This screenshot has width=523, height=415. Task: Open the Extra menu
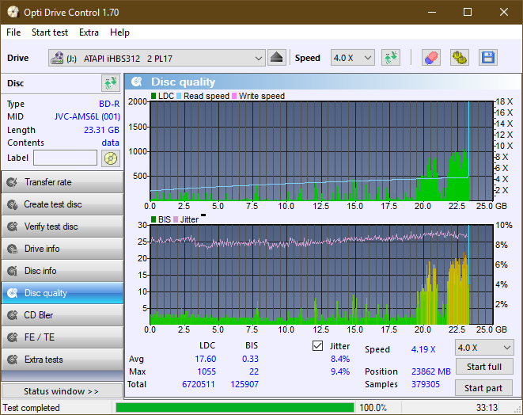pos(89,32)
